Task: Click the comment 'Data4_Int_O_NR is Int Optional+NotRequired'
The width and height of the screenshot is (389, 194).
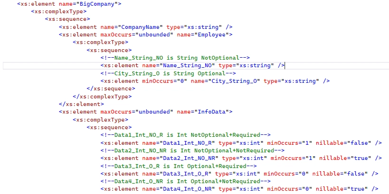Action: pos(186,181)
